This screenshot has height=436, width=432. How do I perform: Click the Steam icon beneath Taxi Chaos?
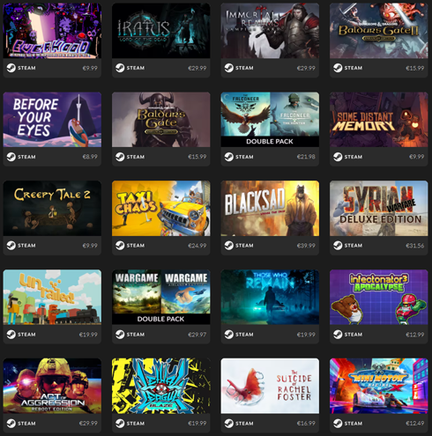click(120, 246)
